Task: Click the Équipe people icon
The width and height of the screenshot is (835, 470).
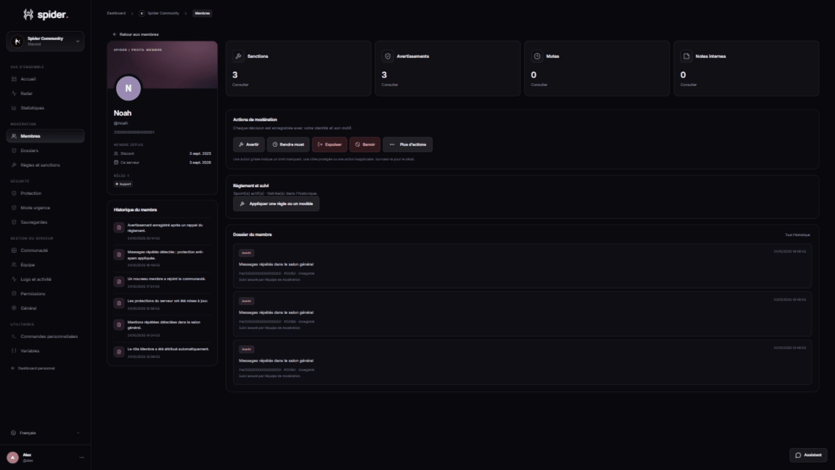Action: point(14,265)
